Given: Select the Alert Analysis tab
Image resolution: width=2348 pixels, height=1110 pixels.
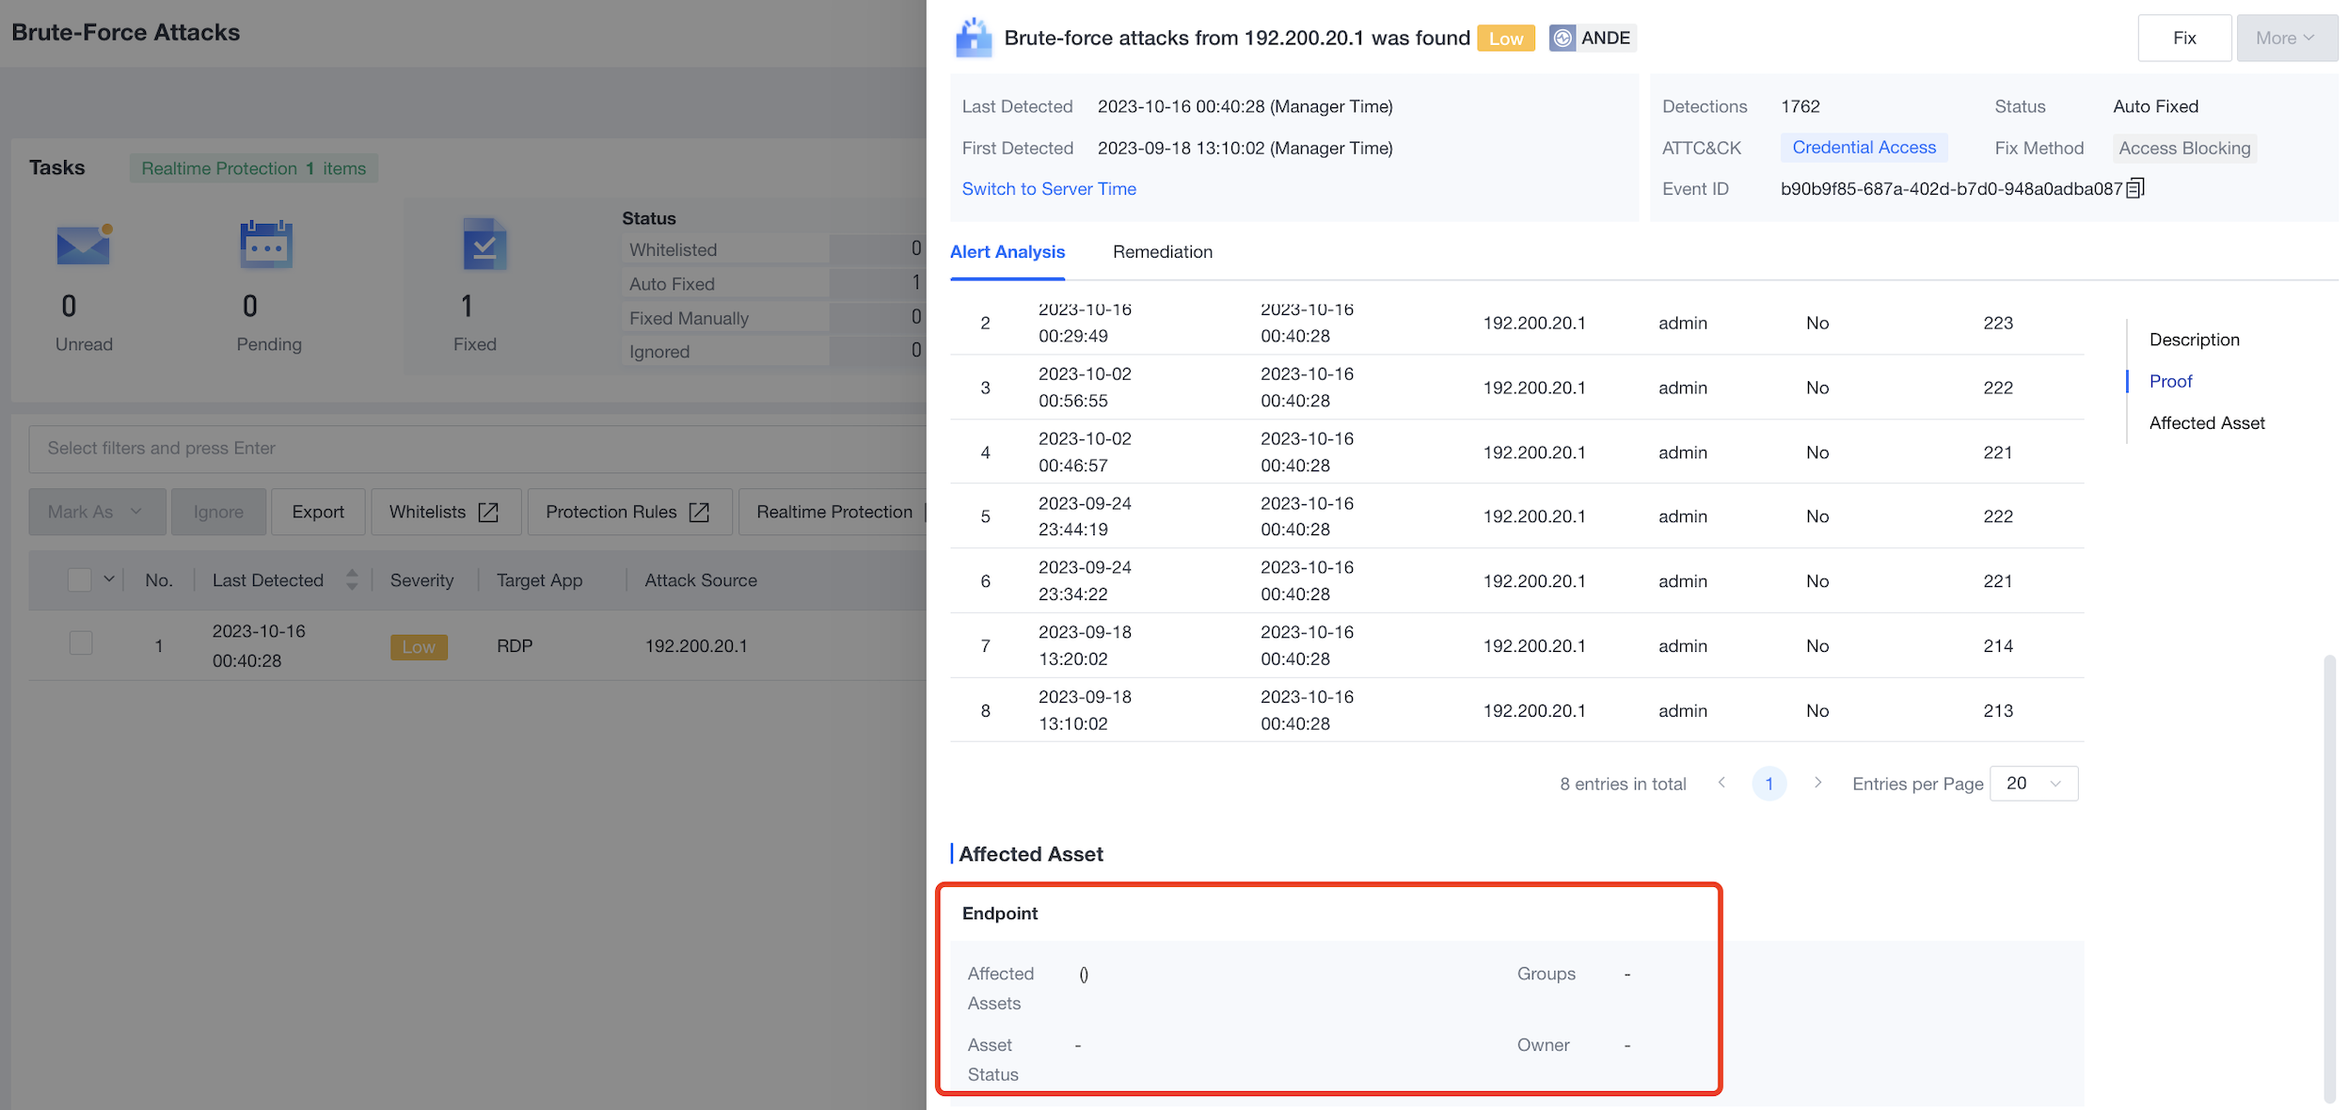Looking at the screenshot, I should (x=1007, y=252).
